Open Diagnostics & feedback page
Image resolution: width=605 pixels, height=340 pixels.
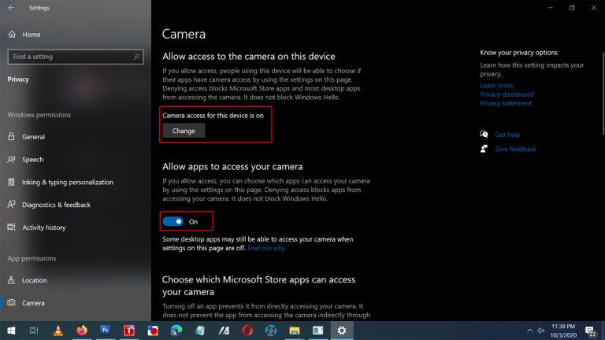pyautogui.click(x=56, y=205)
